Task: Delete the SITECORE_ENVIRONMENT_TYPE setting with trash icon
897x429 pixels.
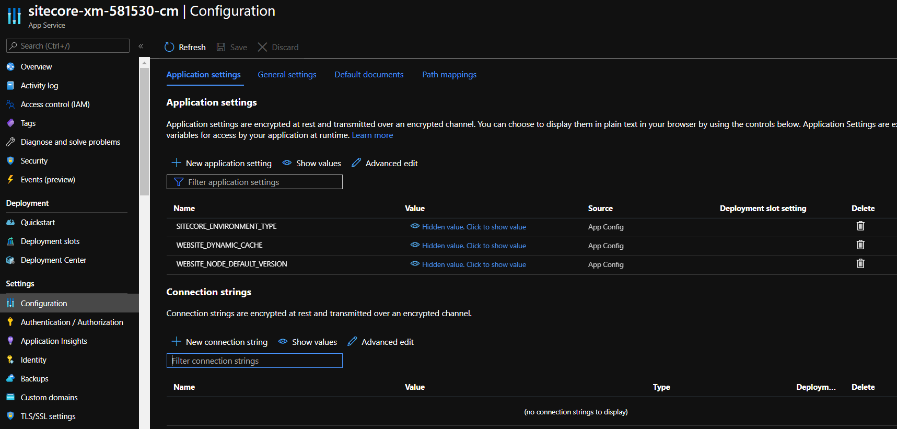Action: [860, 226]
